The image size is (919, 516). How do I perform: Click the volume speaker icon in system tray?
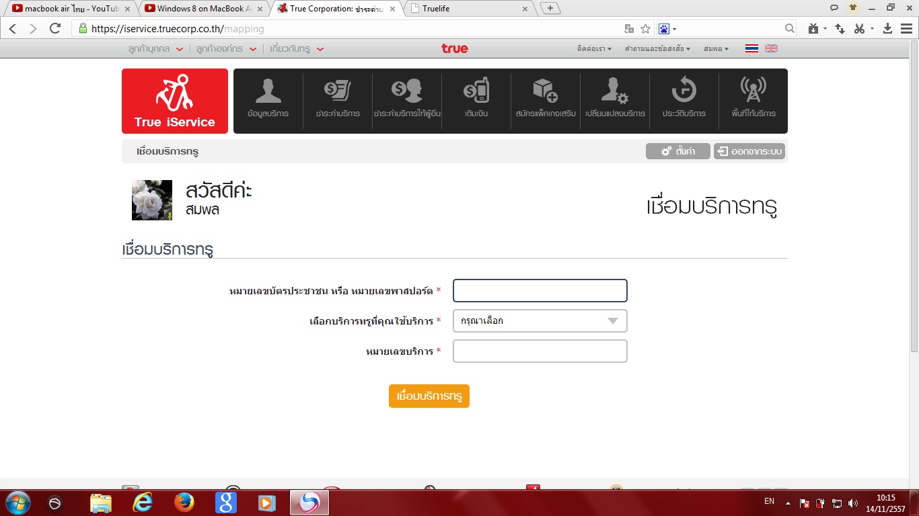[x=854, y=503]
